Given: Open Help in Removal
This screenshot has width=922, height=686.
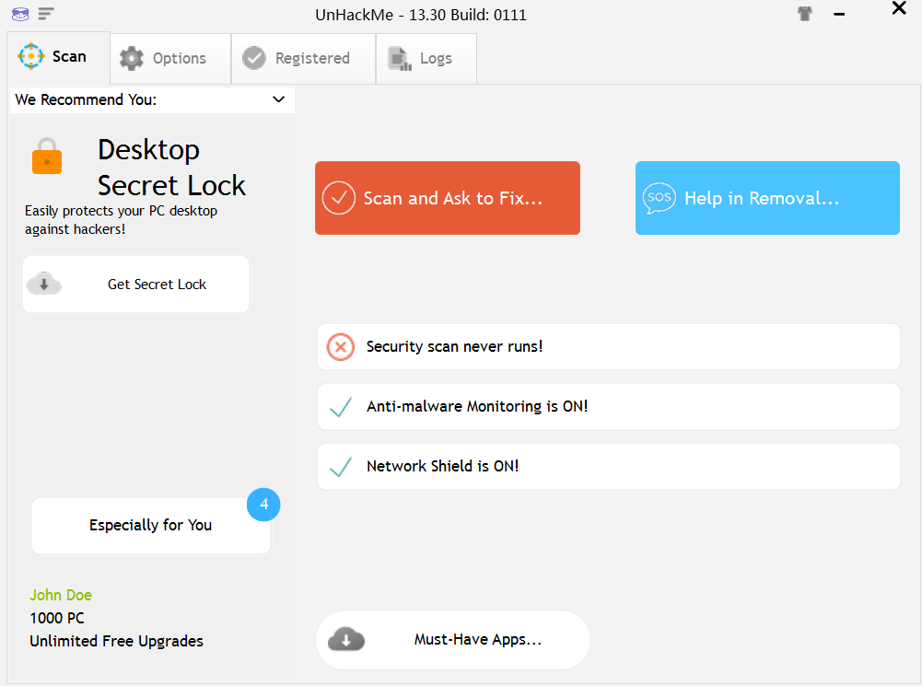Looking at the screenshot, I should [x=767, y=198].
